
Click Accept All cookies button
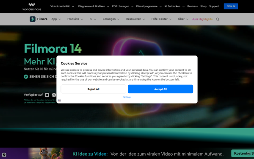coord(160,89)
